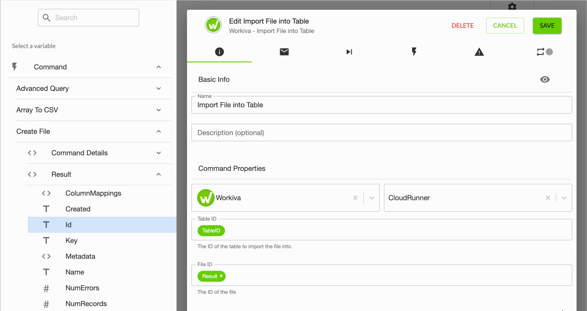Screen dimensions: 587x311
Task: Click the search magnifier icon
Action: (47, 18)
